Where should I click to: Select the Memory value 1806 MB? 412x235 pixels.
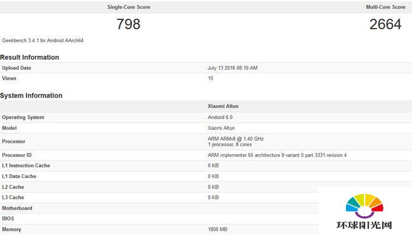coord(218,229)
